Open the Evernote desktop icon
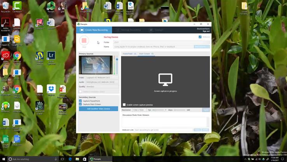Screen dimensions: 287x162 [17, 24]
